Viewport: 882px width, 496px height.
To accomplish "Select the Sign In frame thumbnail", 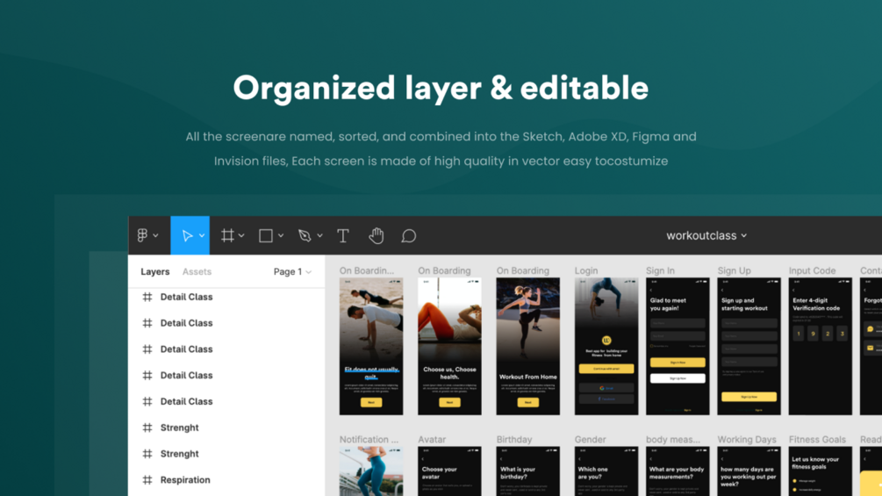I will (678, 347).
